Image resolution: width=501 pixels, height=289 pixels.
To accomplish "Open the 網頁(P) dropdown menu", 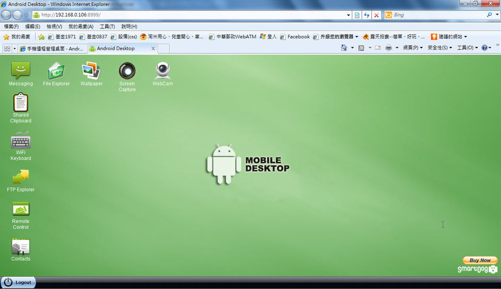I will click(x=413, y=47).
